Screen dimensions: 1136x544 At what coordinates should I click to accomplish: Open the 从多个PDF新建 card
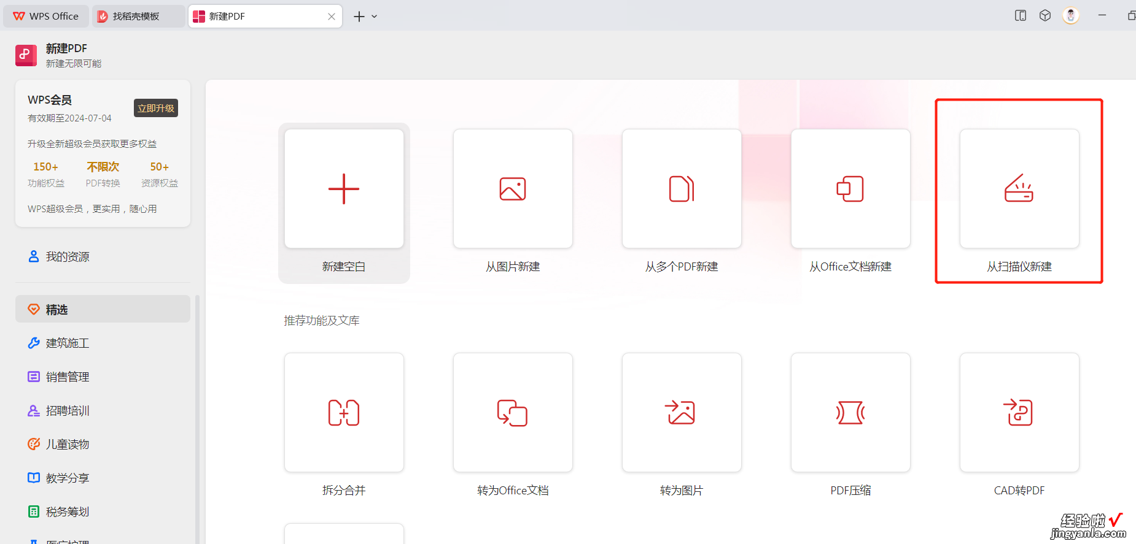[x=682, y=189]
